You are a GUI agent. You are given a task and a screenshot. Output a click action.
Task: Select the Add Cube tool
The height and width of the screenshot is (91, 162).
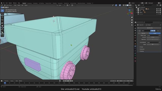tap(2, 35)
